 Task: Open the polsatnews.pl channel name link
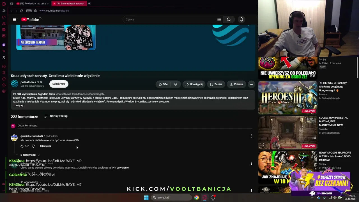(30, 82)
